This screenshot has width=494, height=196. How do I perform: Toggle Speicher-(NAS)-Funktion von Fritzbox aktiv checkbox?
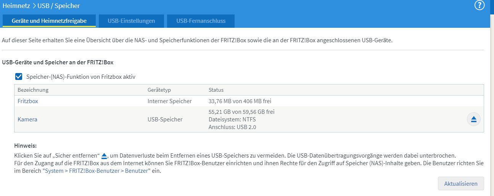[19, 77]
